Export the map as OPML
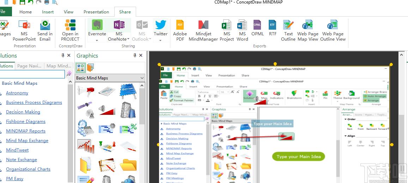 (x=258, y=28)
